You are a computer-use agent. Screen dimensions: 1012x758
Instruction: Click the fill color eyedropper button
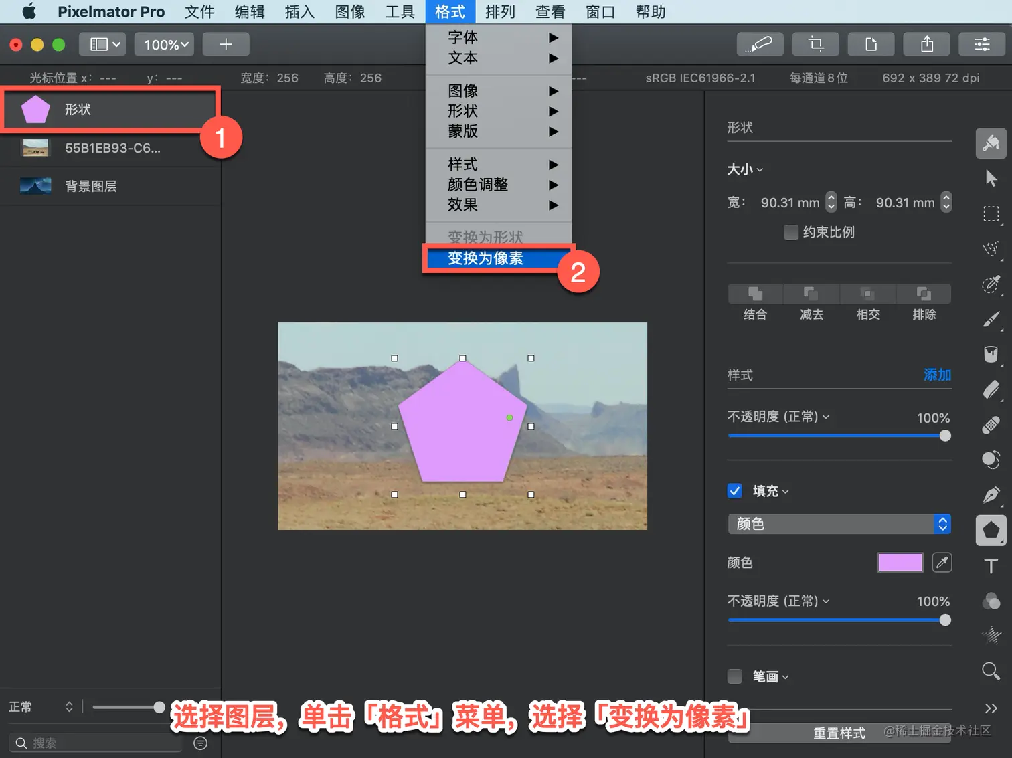(x=942, y=563)
